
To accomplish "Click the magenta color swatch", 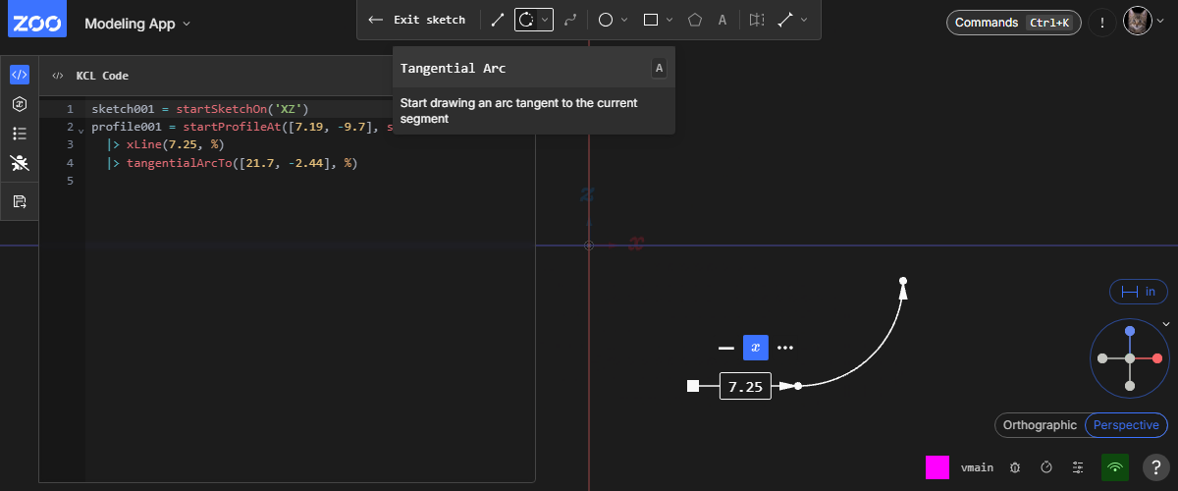I will coord(937,467).
